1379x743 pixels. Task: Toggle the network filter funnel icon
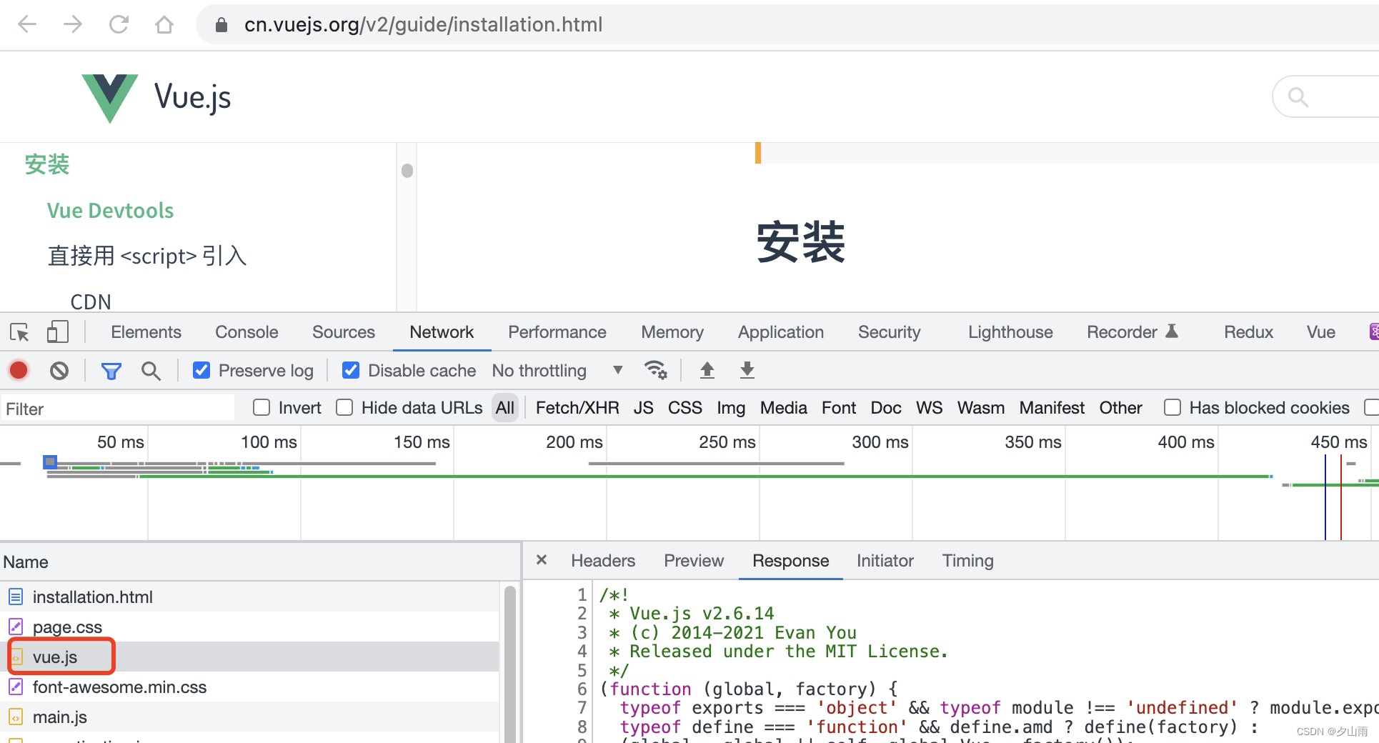(x=111, y=371)
